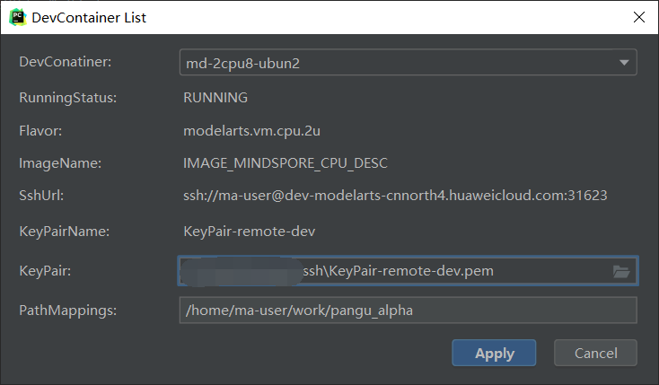The width and height of the screenshot is (659, 385).
Task: Close the DevContainer List dialog
Action: [x=639, y=17]
